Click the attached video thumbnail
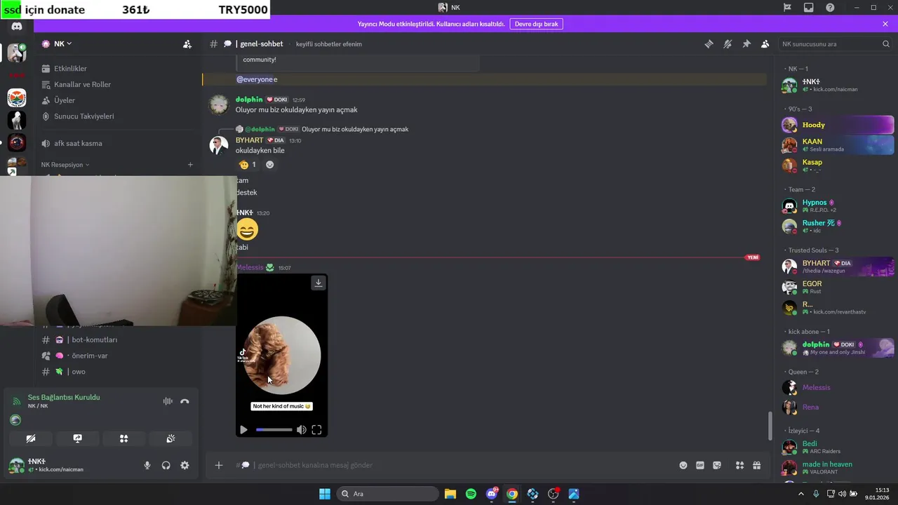 (281, 355)
